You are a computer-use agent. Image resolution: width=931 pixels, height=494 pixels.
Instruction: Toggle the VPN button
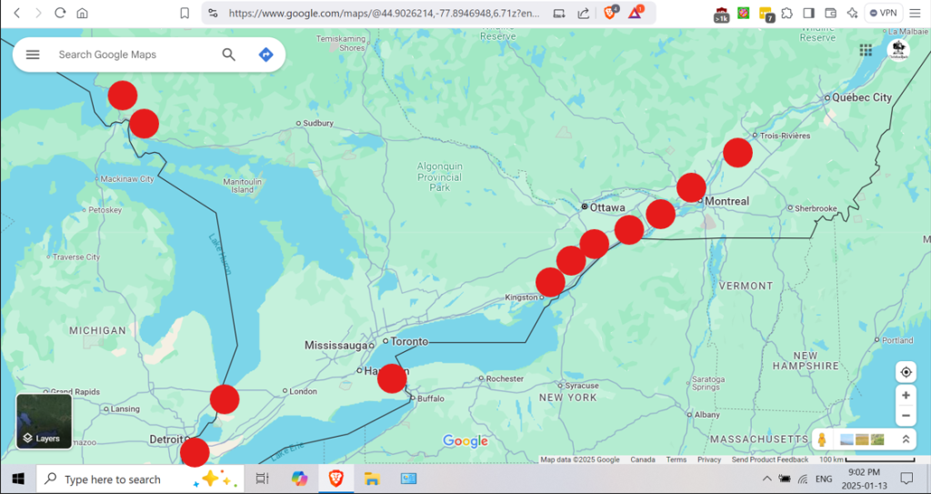tap(884, 13)
